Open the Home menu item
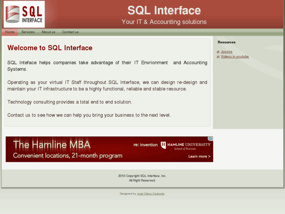The width and height of the screenshot is (285, 214). coord(10,32)
